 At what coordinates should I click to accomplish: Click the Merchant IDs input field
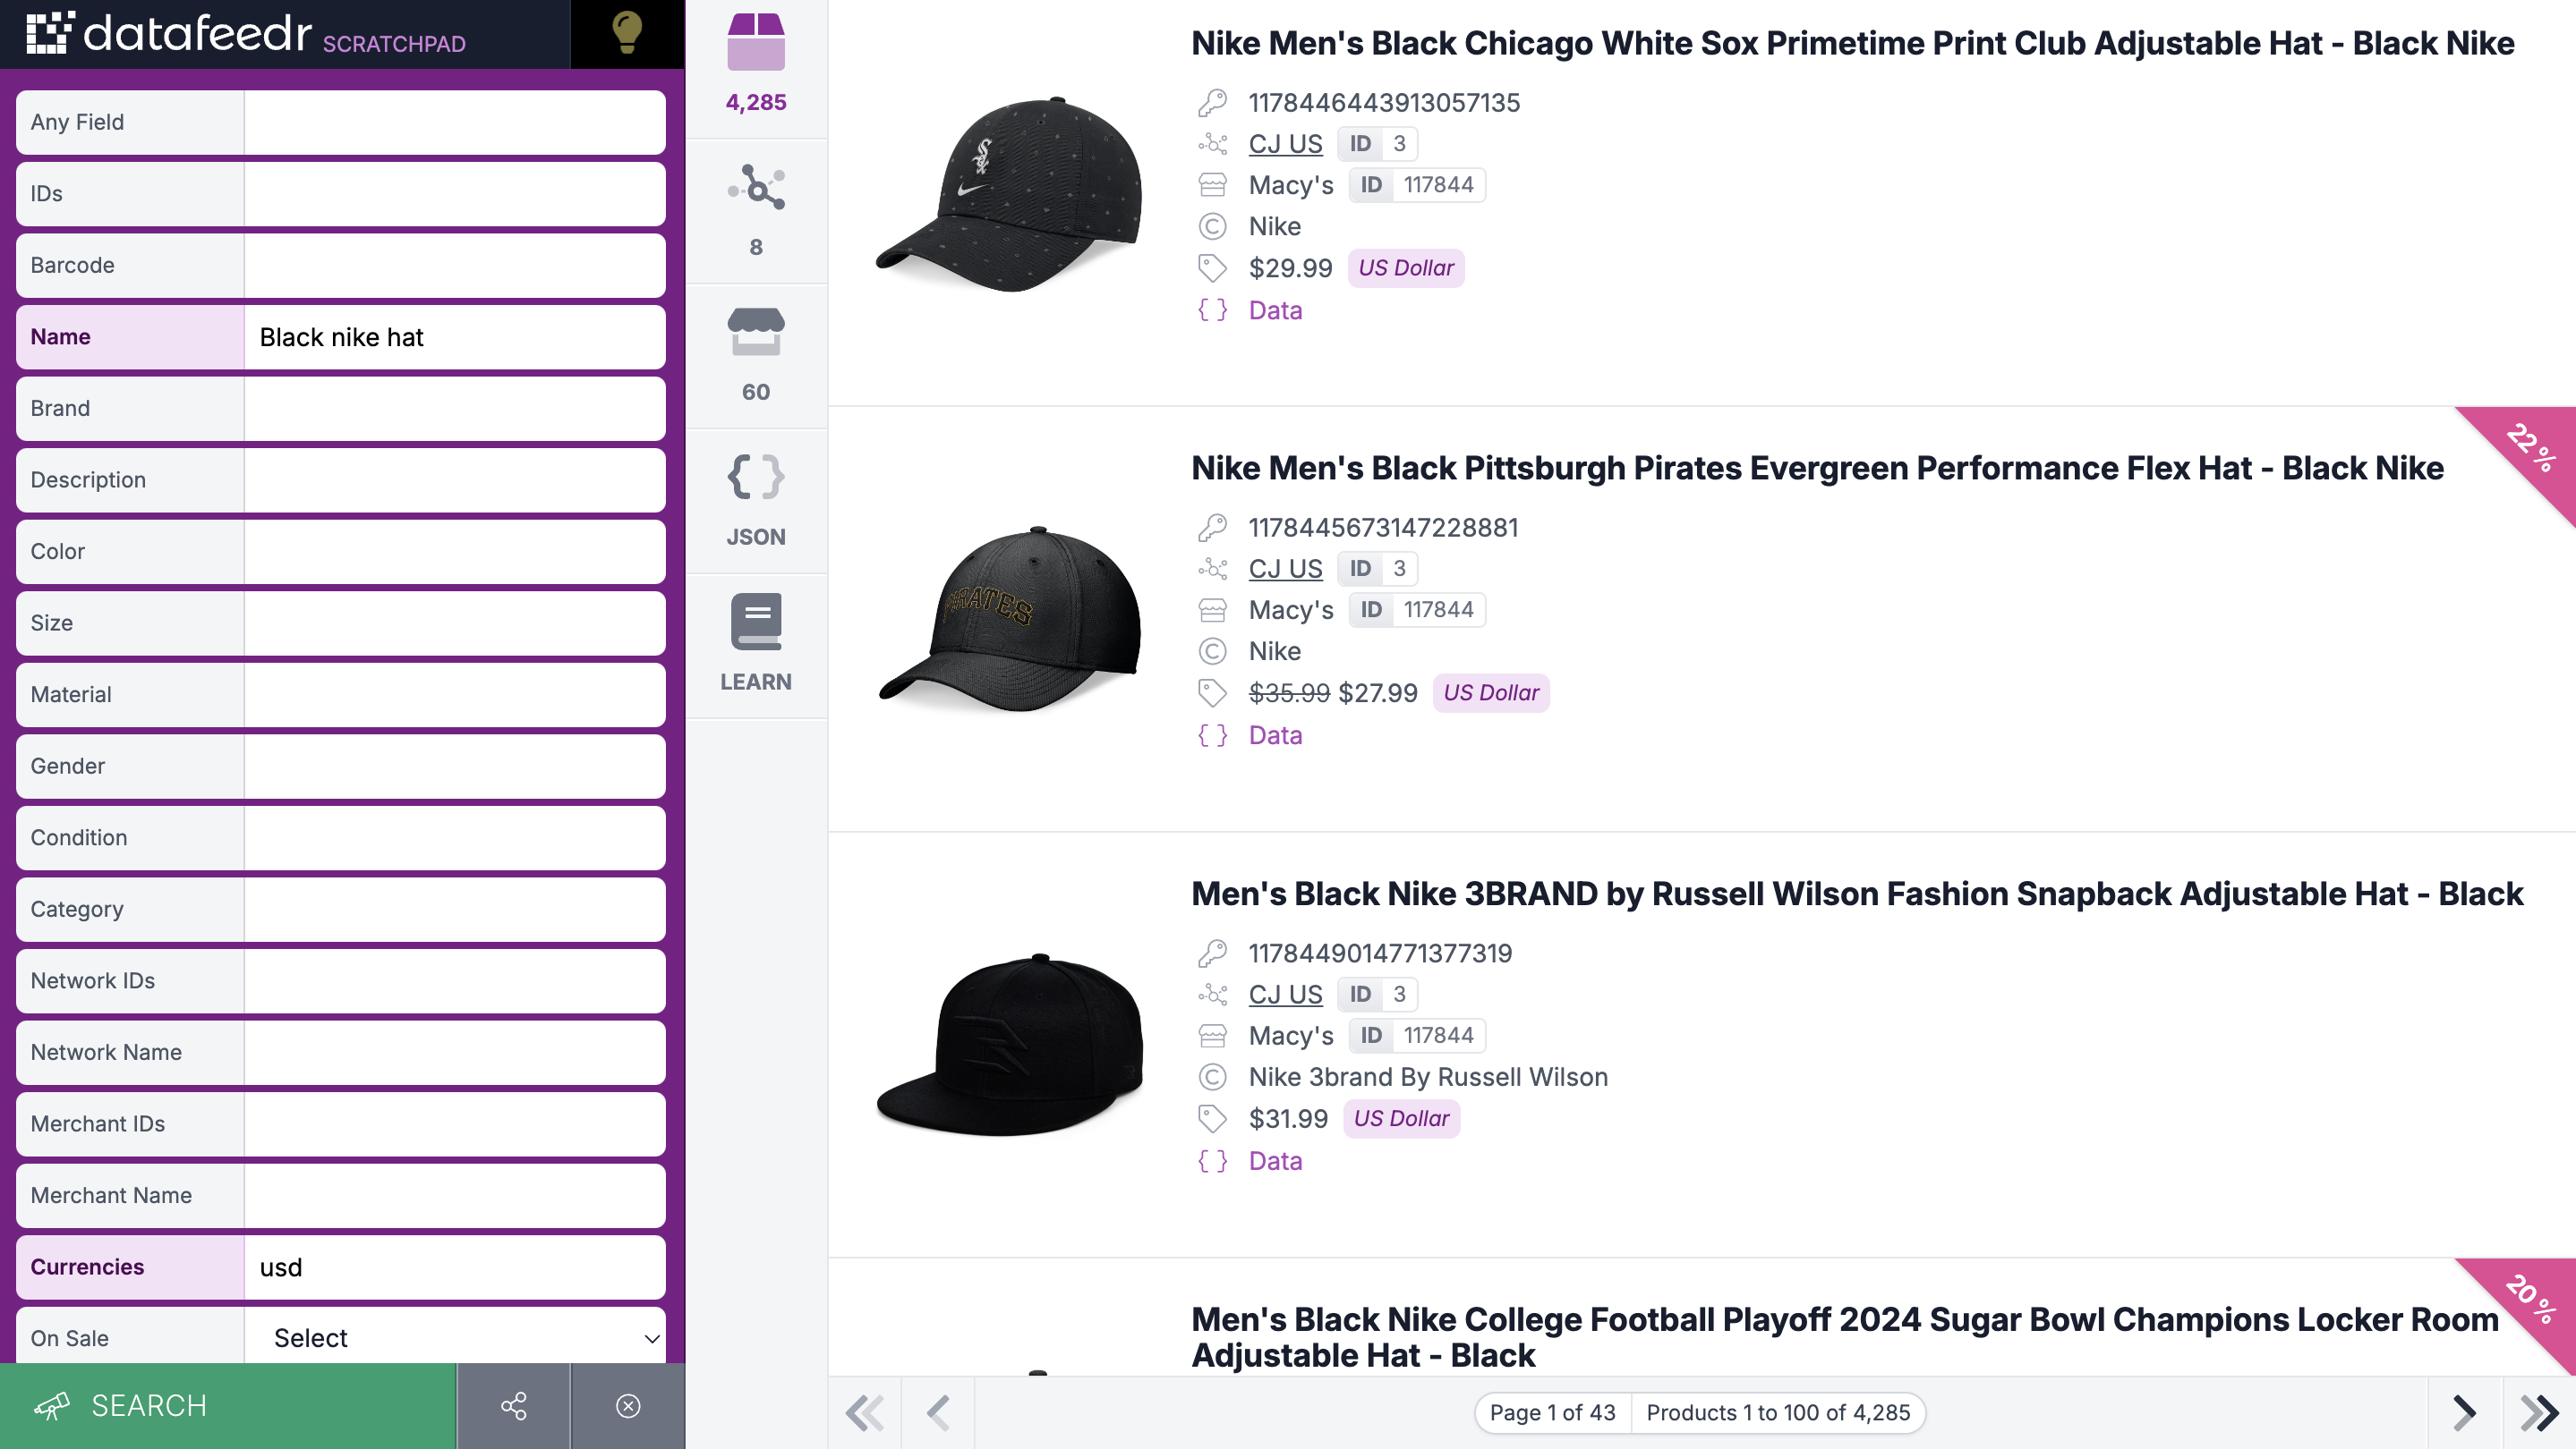(455, 1124)
